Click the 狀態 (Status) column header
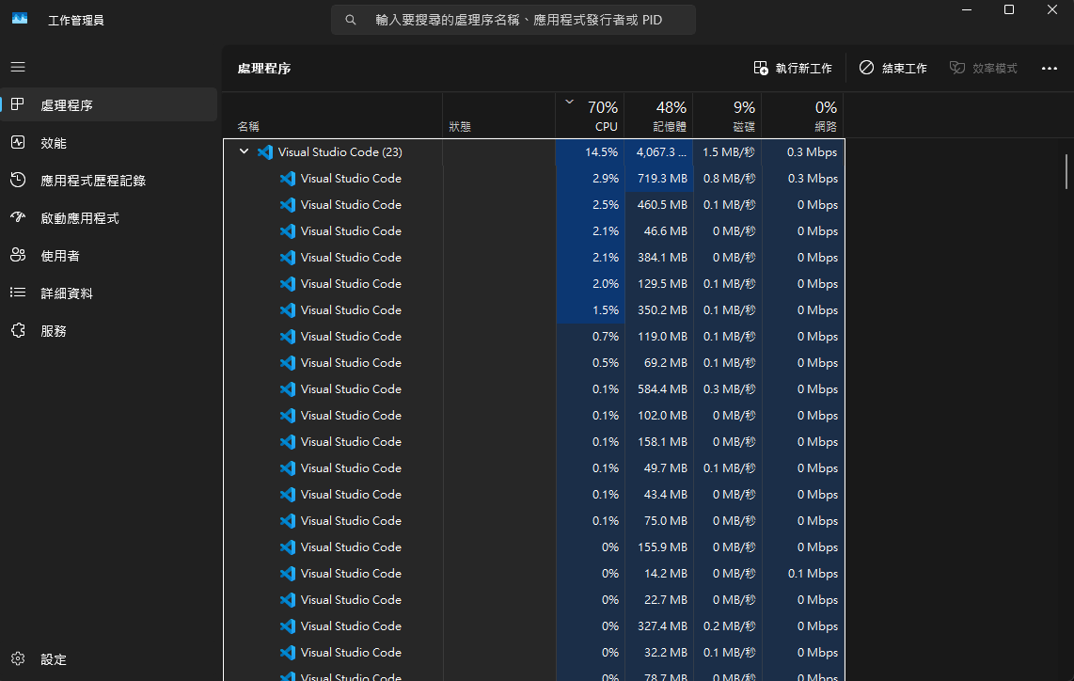The width and height of the screenshot is (1074, 681). pyautogui.click(x=498, y=115)
